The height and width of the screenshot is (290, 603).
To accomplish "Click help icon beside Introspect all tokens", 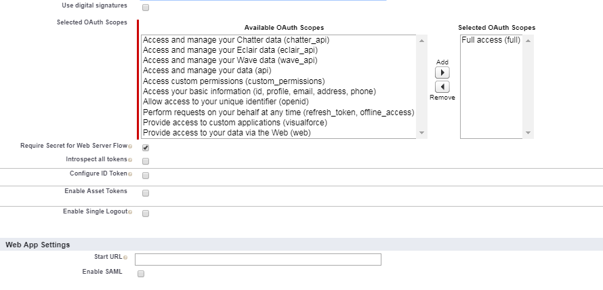I will (x=130, y=160).
